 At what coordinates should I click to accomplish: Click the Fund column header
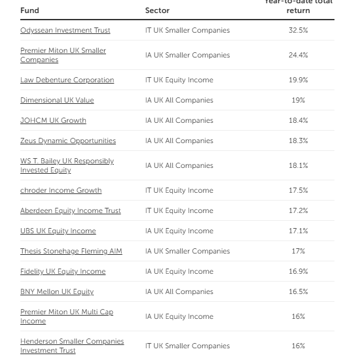pos(29,10)
